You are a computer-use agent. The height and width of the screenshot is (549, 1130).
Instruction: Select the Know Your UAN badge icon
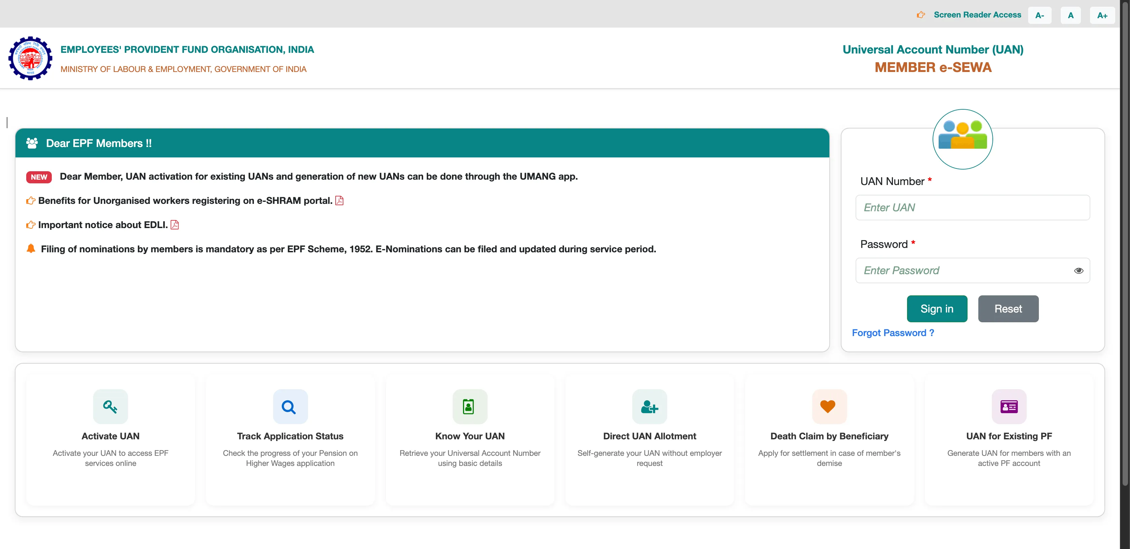coord(469,406)
